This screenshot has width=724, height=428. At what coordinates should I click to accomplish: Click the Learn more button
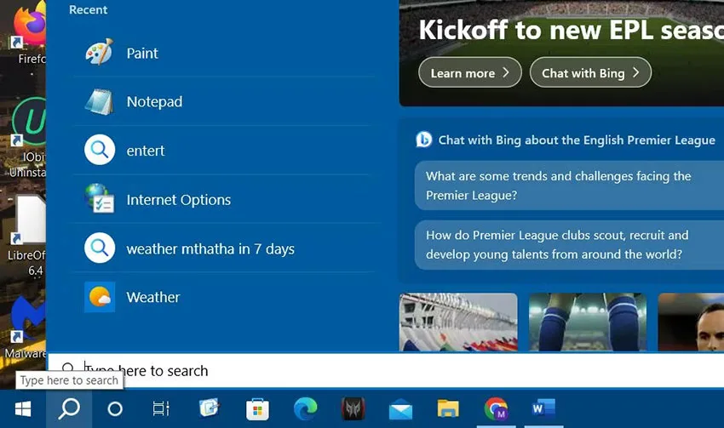[x=470, y=72]
